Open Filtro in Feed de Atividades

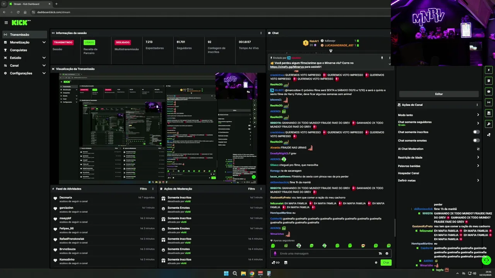143,189
